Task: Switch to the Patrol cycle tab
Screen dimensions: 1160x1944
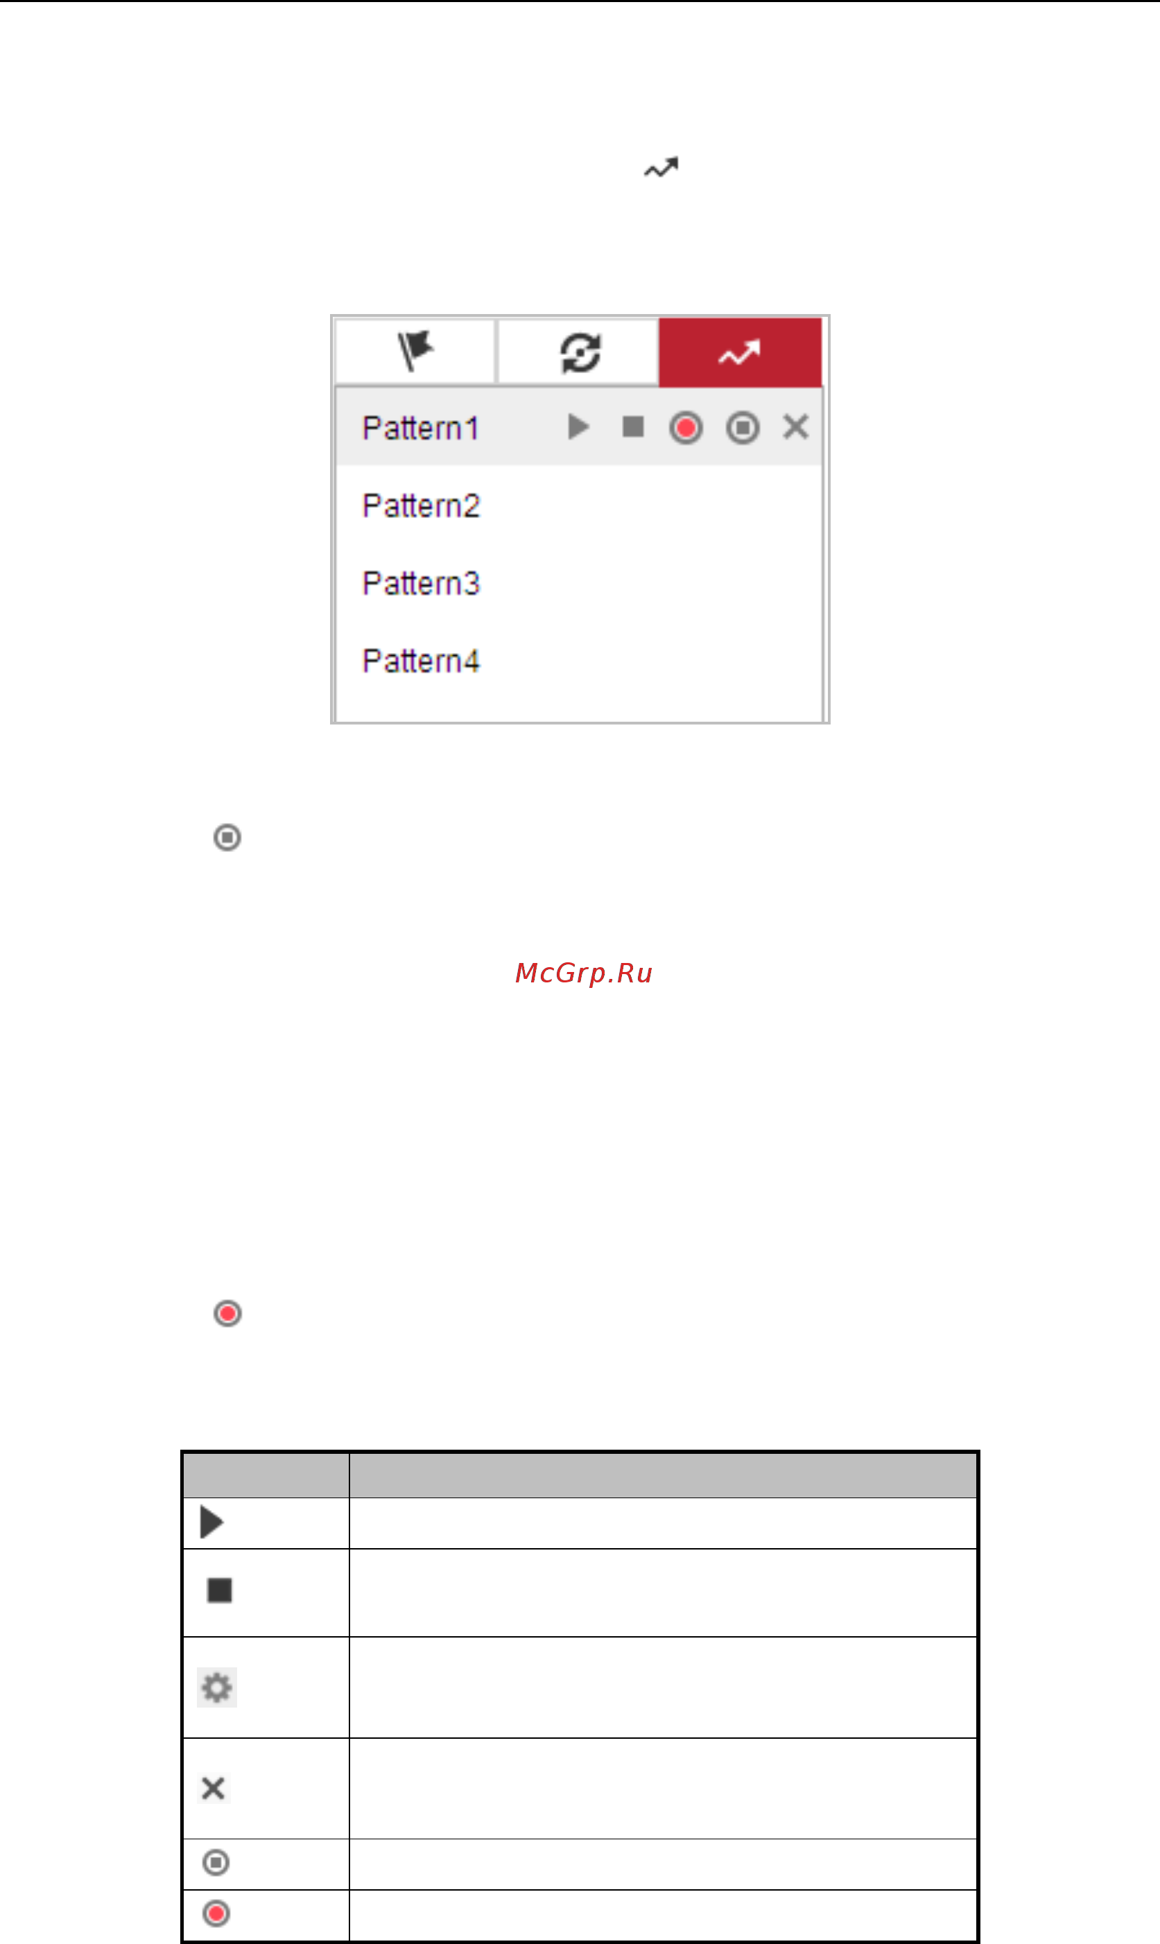Action: pyautogui.click(x=579, y=352)
